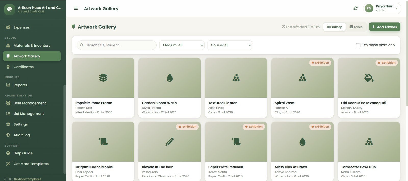Open the Course: All dropdown

[x=230, y=45]
